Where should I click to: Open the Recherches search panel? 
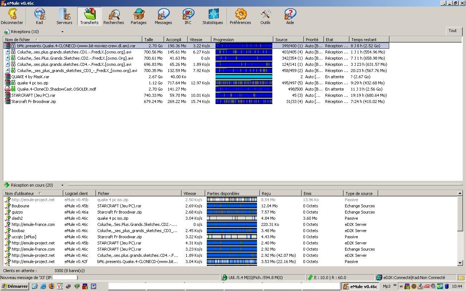(x=114, y=16)
